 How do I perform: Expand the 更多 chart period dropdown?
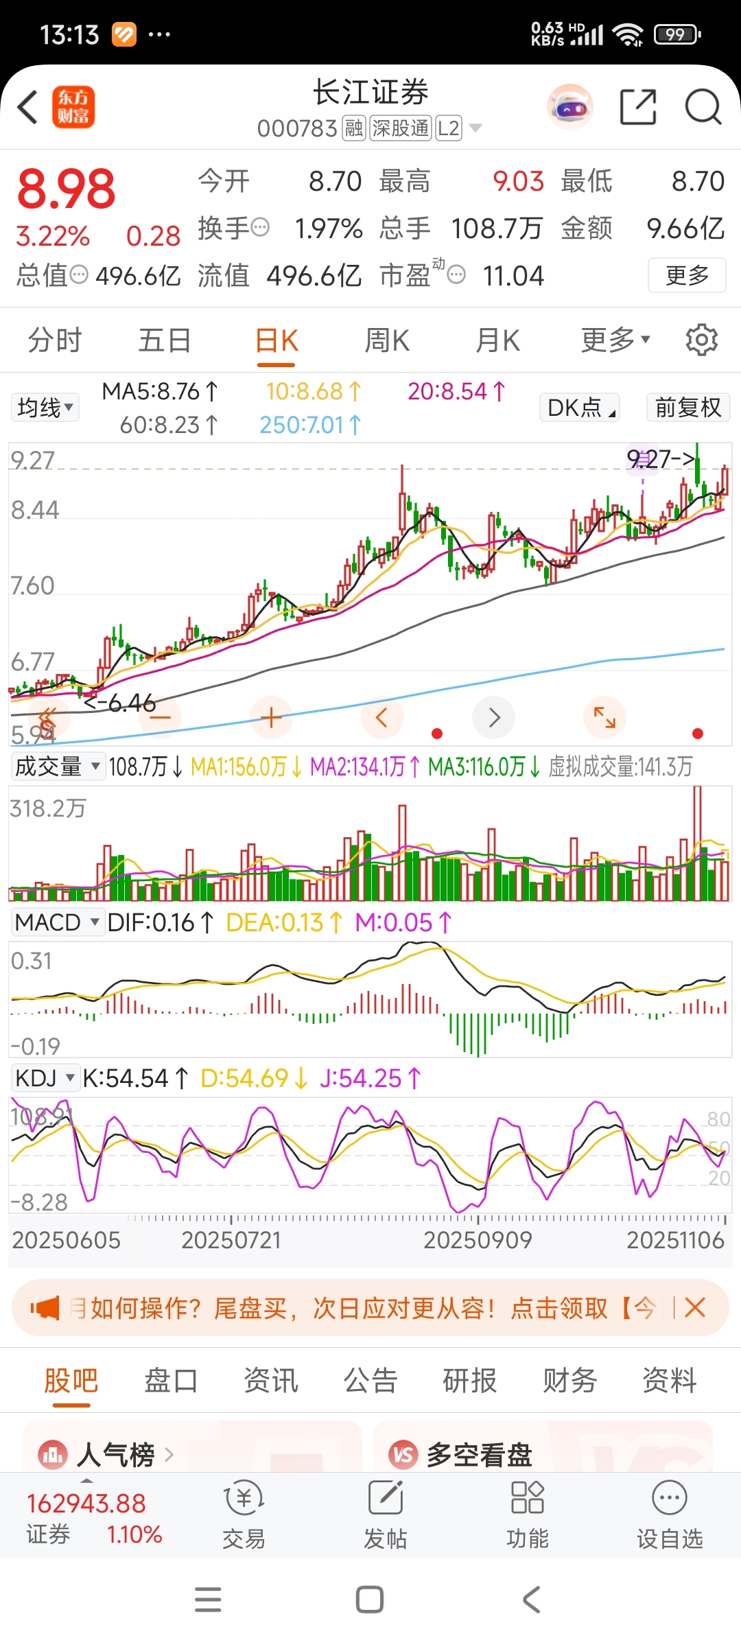(615, 340)
